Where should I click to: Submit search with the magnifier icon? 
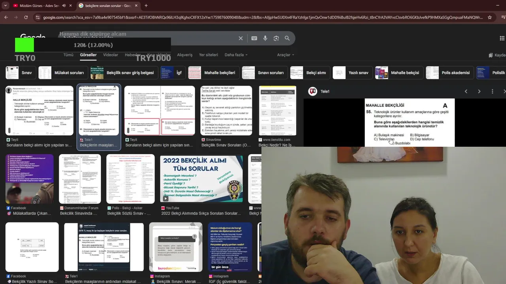pyautogui.click(x=287, y=38)
